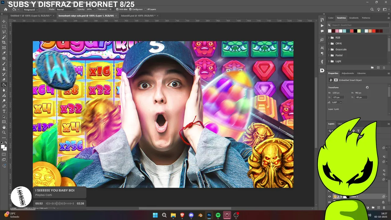The height and width of the screenshot is (220, 391).
Task: Expand the Light swatch group
Action: click(329, 61)
